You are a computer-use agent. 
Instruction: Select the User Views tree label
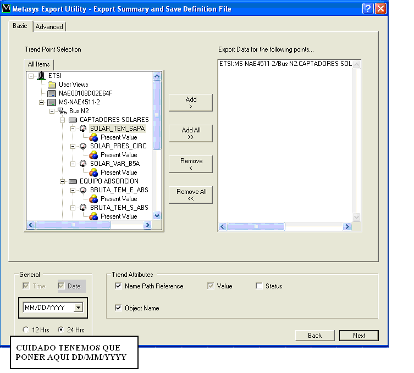[x=74, y=85]
